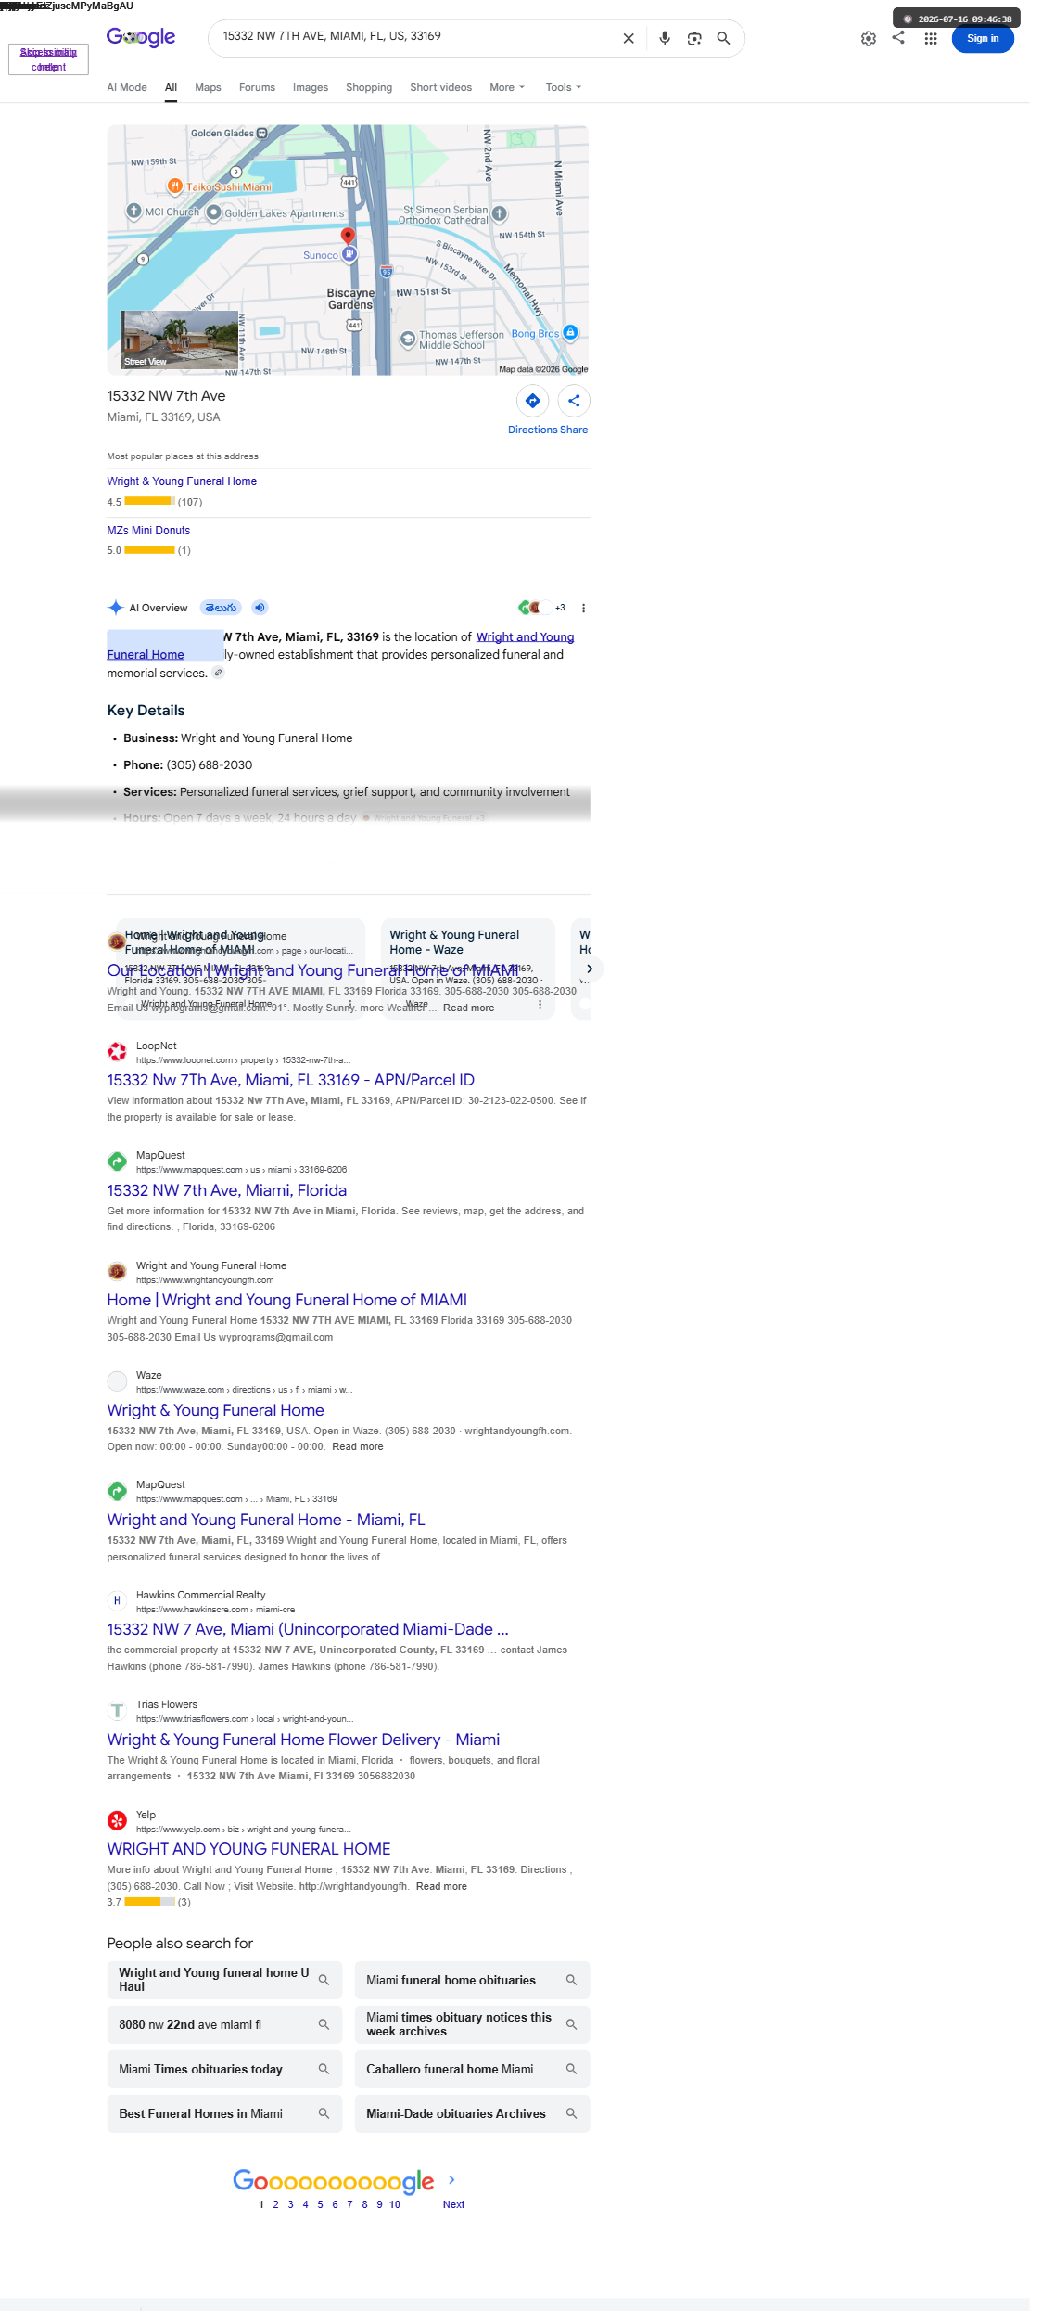
Task: Click Taiko Sushi Miami marker on map
Action: pos(174,186)
